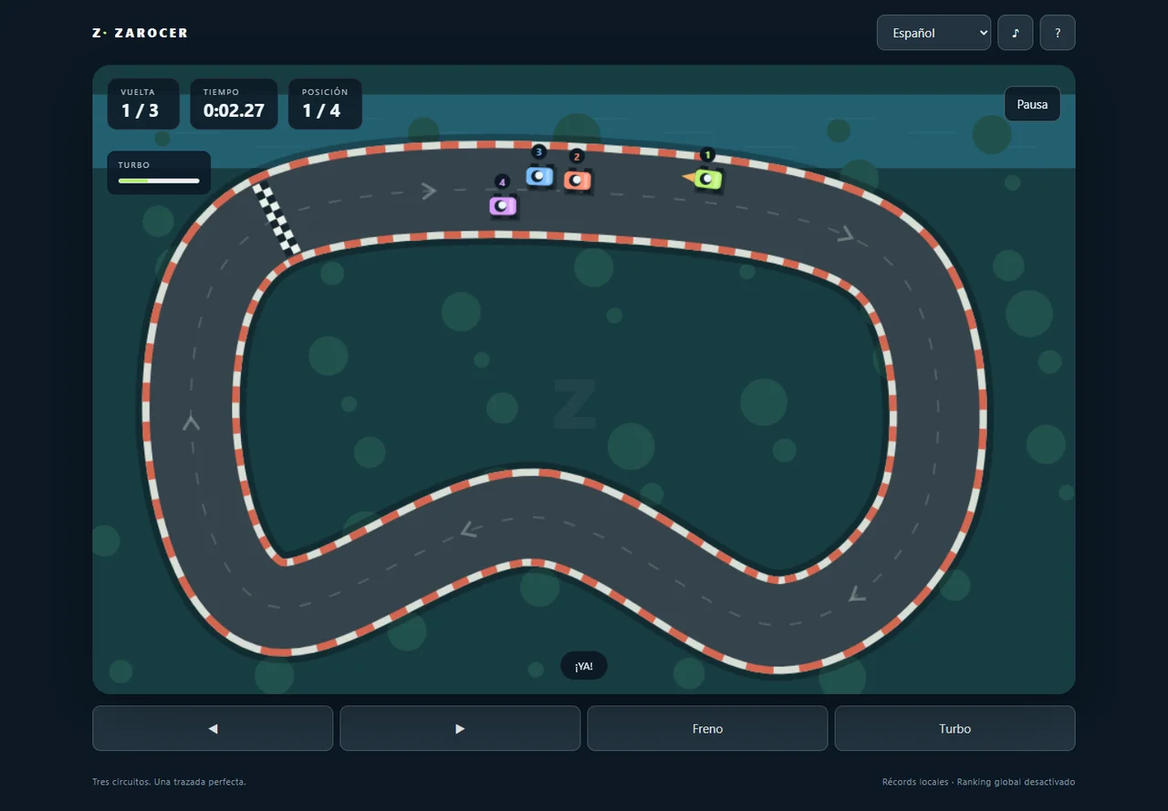Hit the Freno brake button
The image size is (1168, 811).
click(707, 728)
